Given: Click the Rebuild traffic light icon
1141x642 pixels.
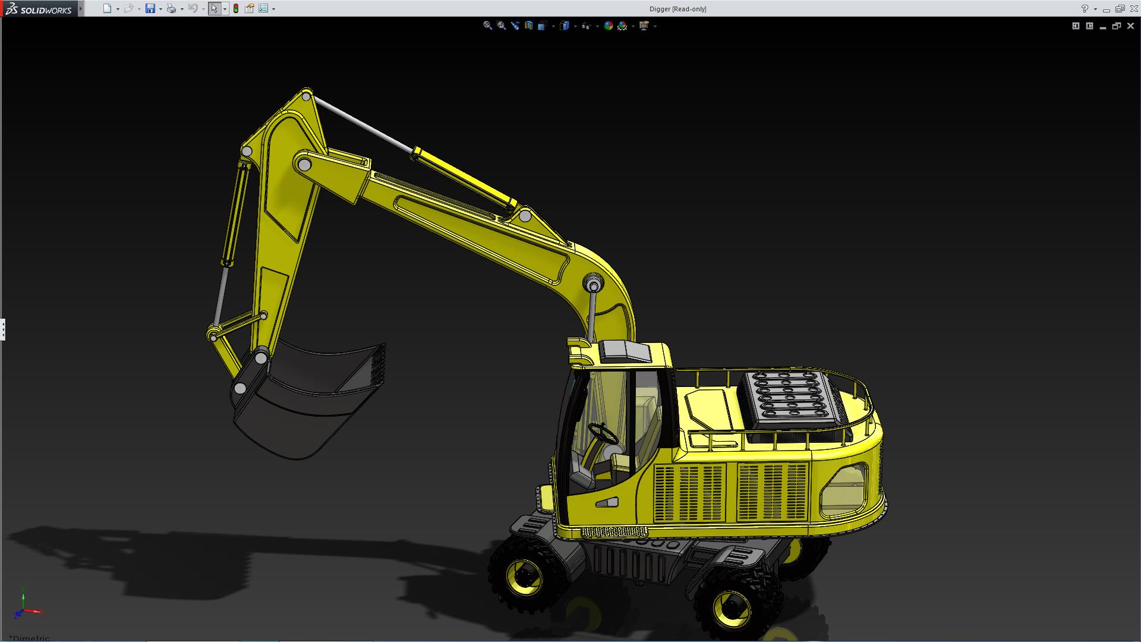Looking at the screenshot, I should click(236, 8).
